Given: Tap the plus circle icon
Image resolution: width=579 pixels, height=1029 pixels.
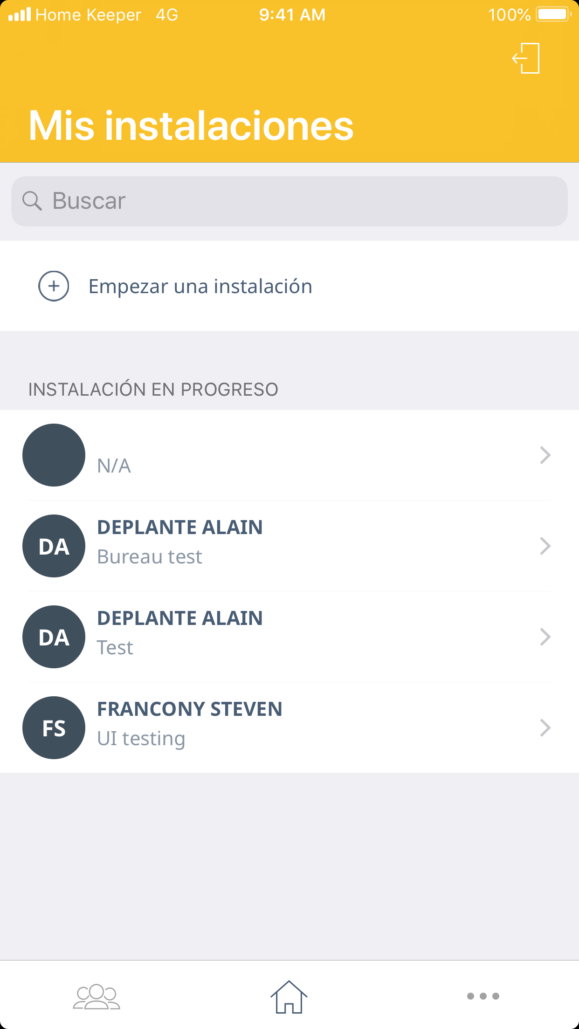Looking at the screenshot, I should pyautogui.click(x=54, y=286).
